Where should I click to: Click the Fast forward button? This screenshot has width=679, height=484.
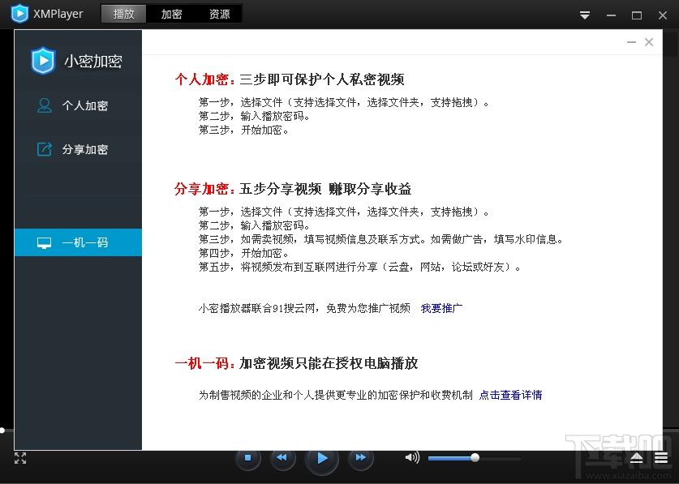[361, 458]
